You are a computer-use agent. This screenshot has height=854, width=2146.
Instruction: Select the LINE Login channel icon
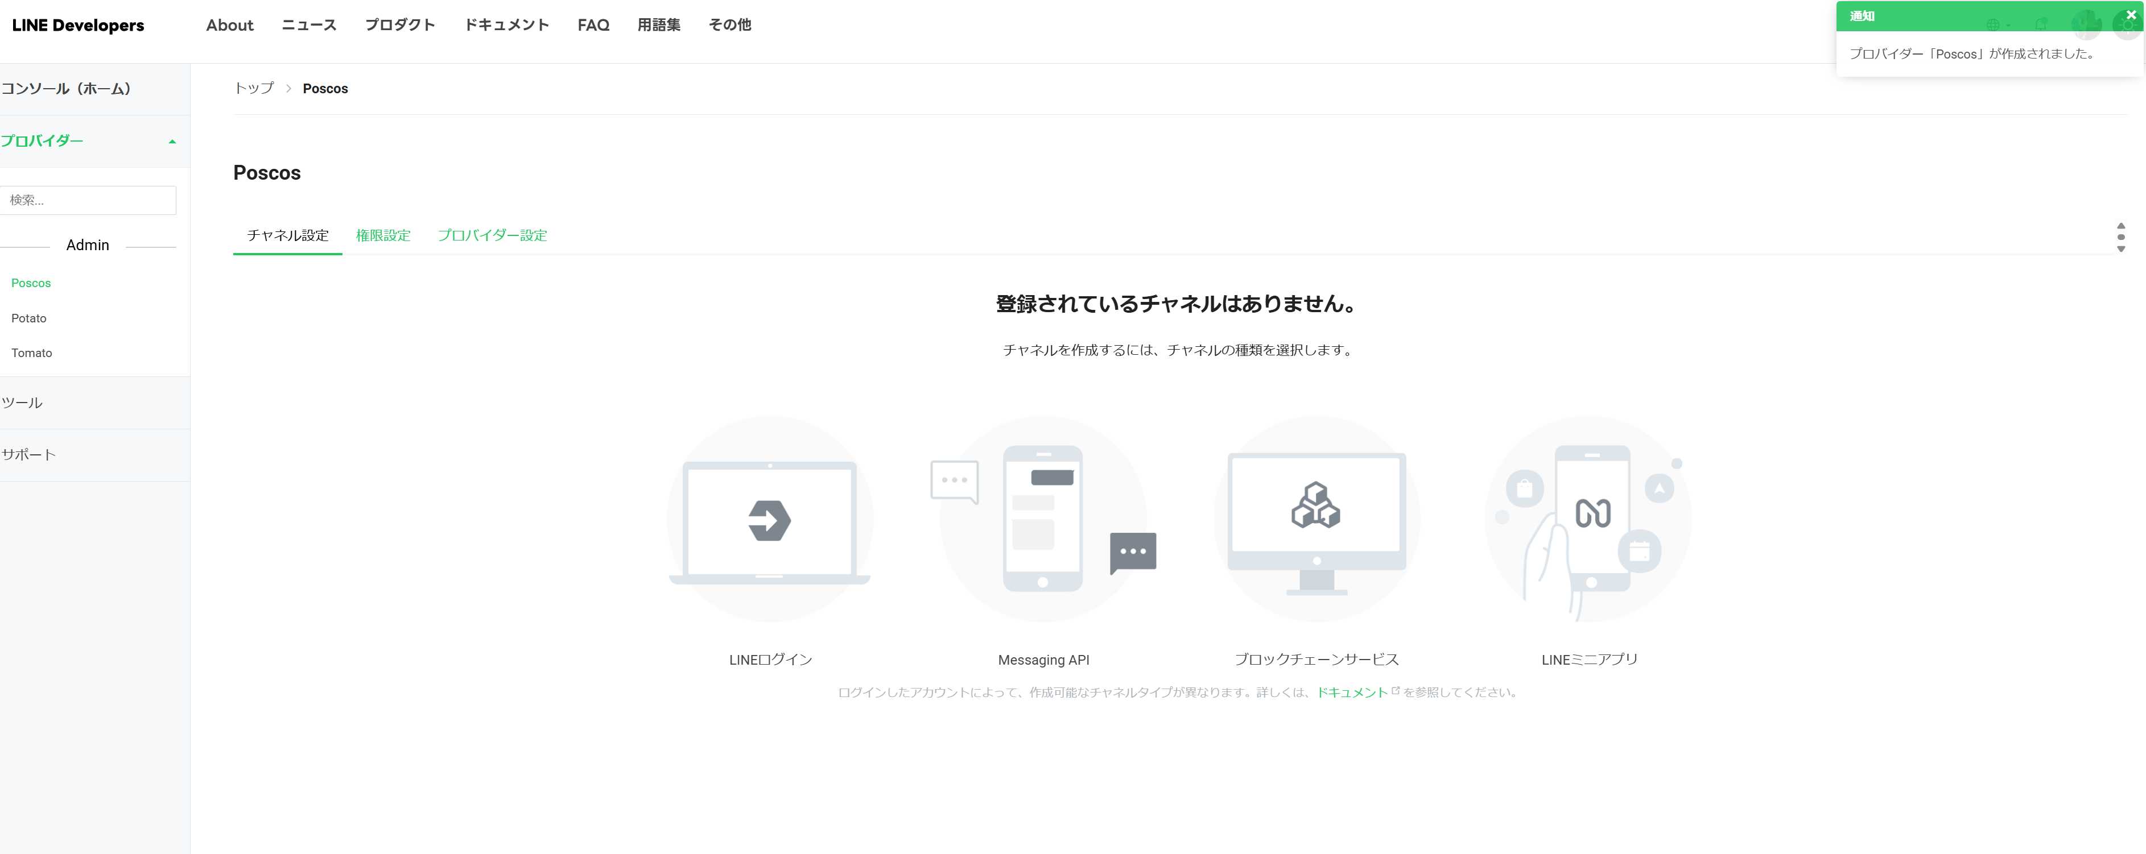[x=770, y=520]
